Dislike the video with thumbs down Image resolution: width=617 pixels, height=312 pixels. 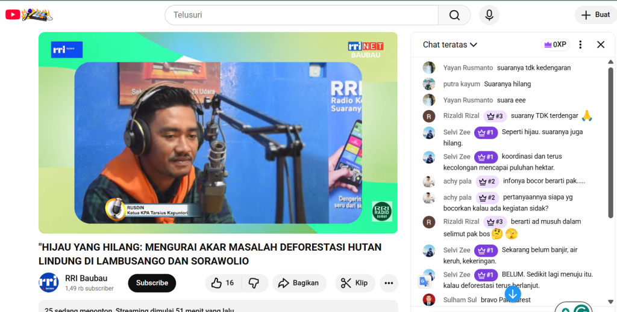click(x=254, y=283)
